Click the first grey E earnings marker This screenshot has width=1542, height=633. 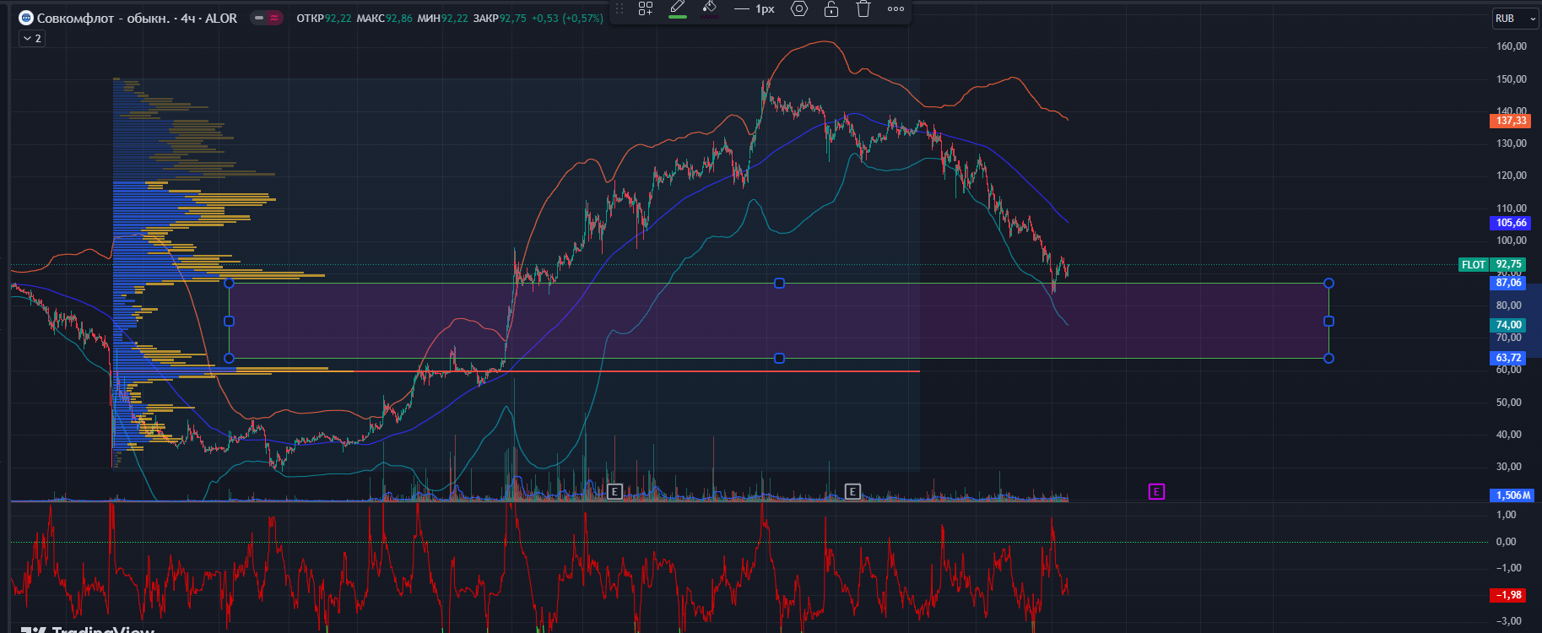point(614,491)
